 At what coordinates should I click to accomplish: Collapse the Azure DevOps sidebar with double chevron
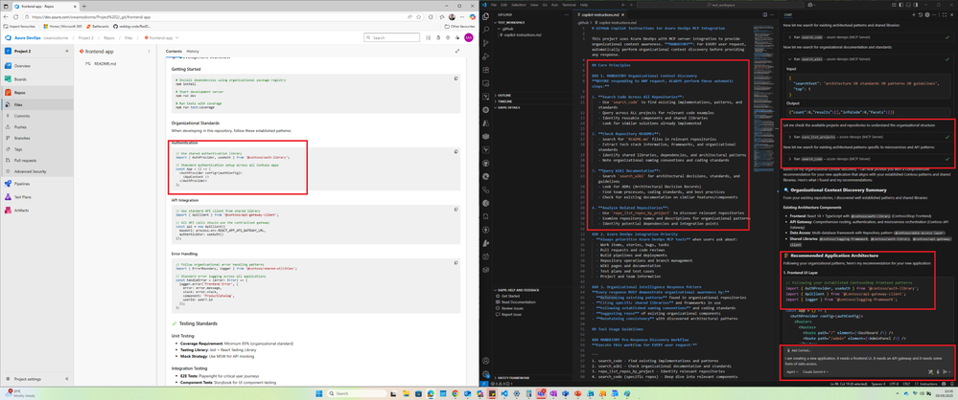[66, 379]
